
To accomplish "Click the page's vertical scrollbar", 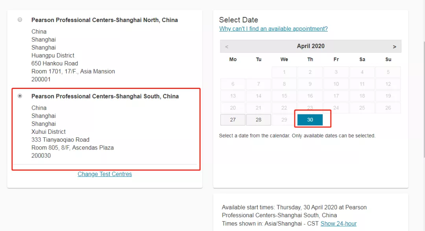I will [423, 98].
